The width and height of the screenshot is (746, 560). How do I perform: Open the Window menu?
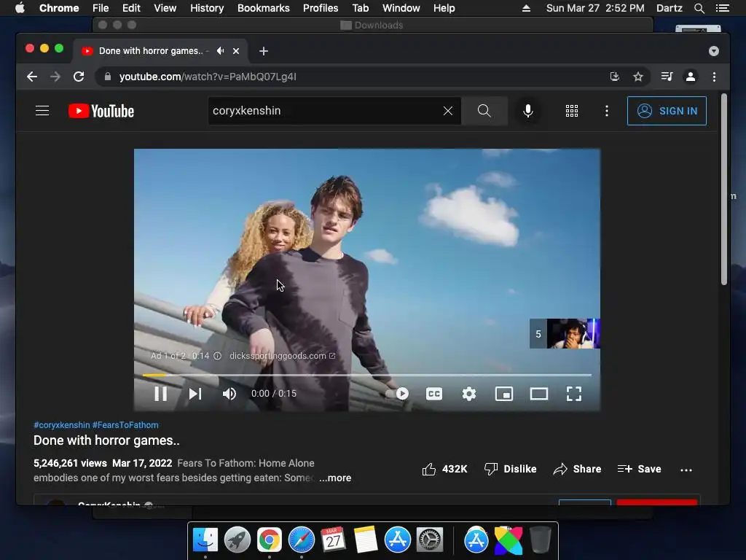pos(401,8)
